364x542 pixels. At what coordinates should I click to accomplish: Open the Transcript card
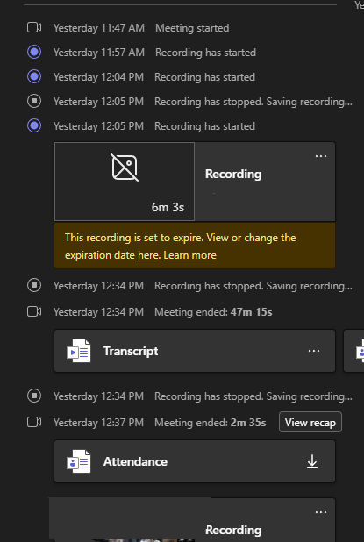pyautogui.click(x=195, y=351)
